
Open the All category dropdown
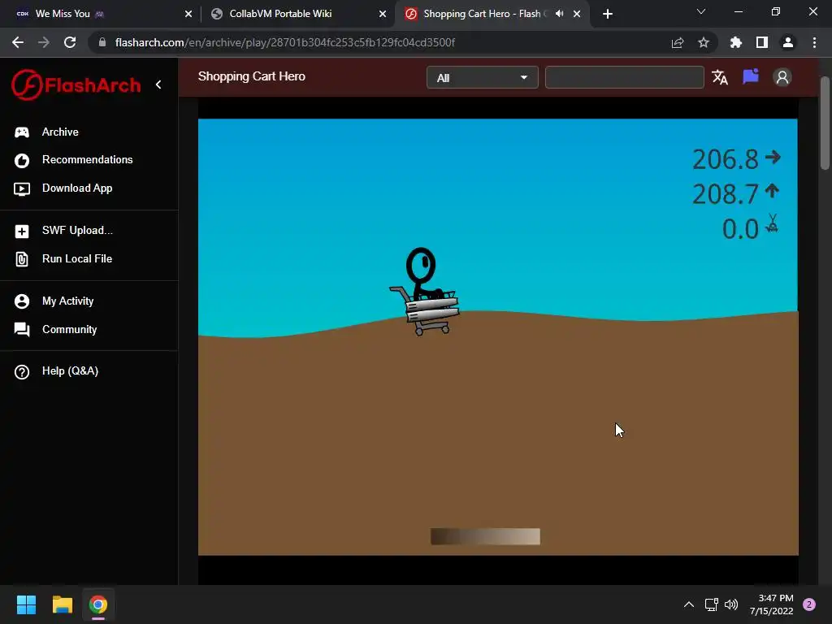[x=483, y=77]
